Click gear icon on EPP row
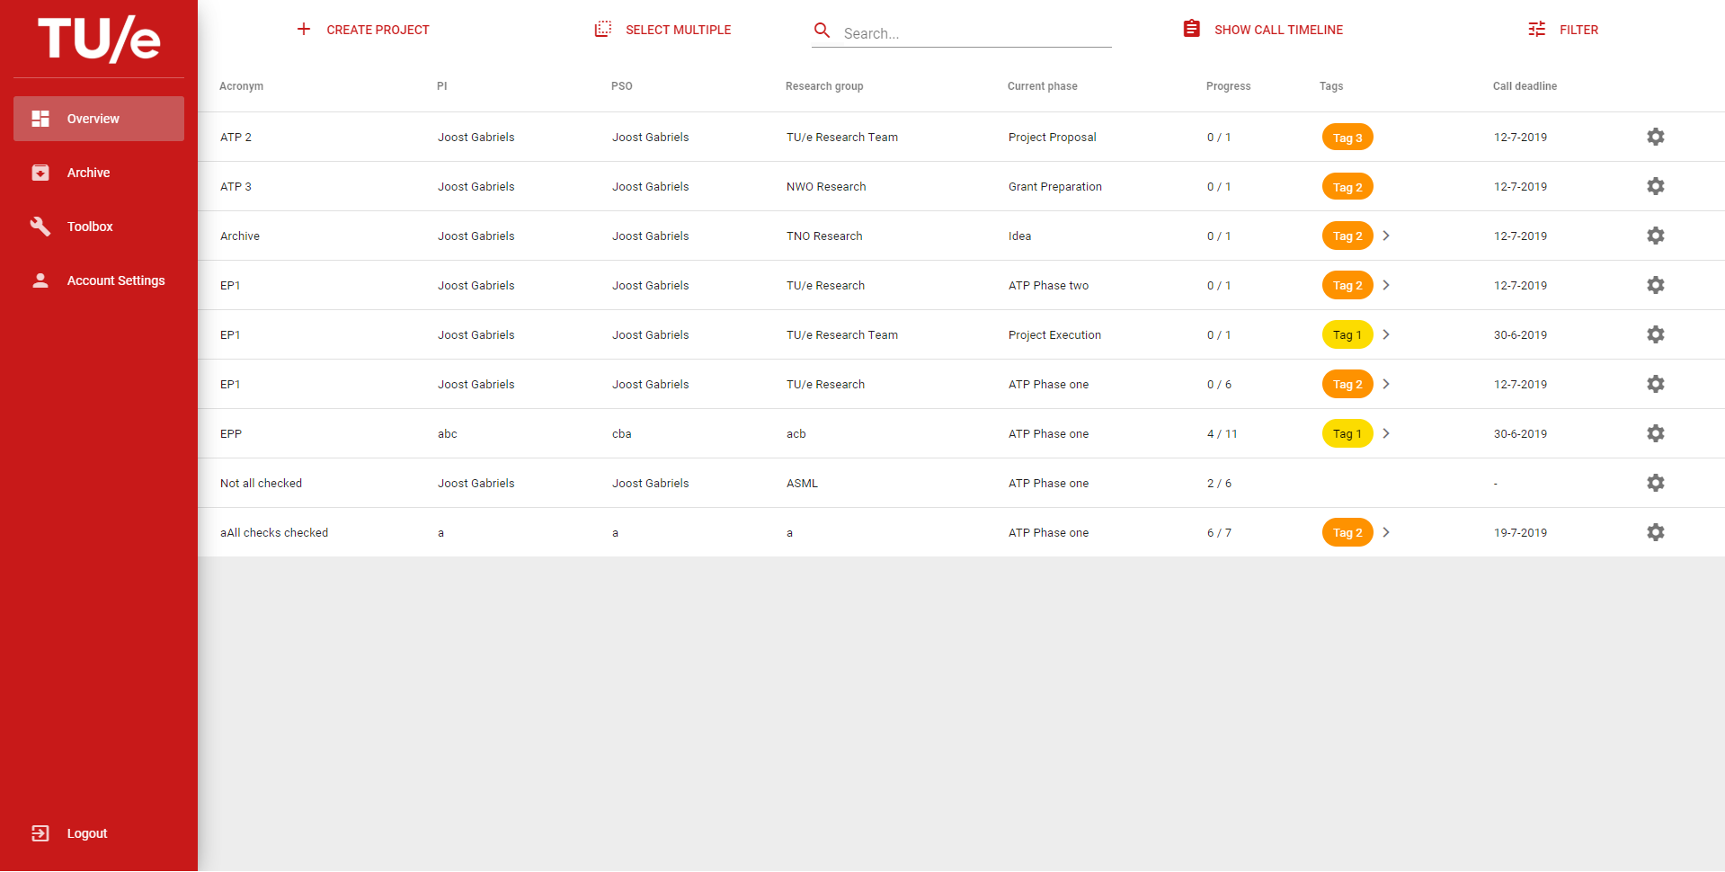The image size is (1725, 872). [1655, 433]
